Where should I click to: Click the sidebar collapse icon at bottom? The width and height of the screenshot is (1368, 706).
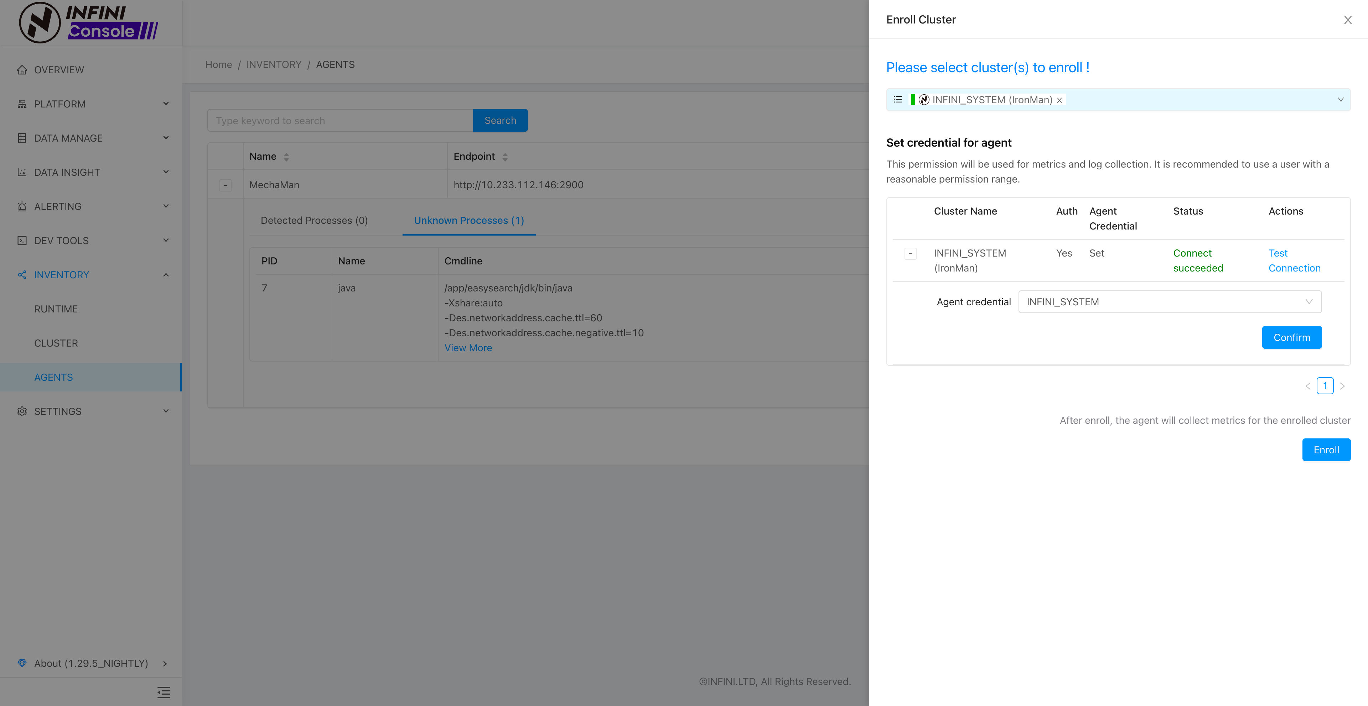click(164, 692)
